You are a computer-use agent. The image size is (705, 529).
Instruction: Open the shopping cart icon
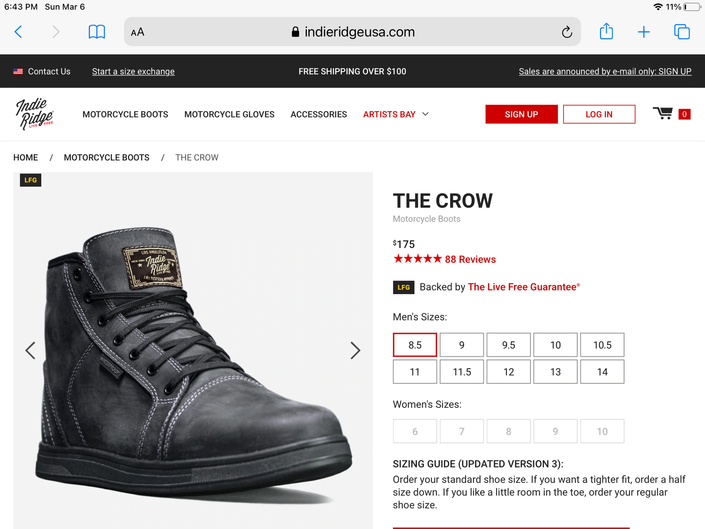663,114
